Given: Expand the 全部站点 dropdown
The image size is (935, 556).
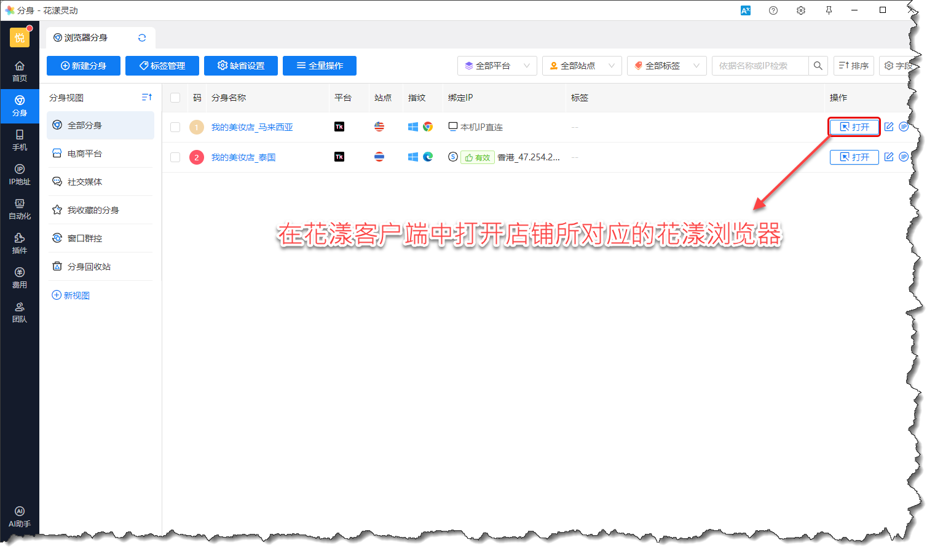Looking at the screenshot, I should coord(582,66).
